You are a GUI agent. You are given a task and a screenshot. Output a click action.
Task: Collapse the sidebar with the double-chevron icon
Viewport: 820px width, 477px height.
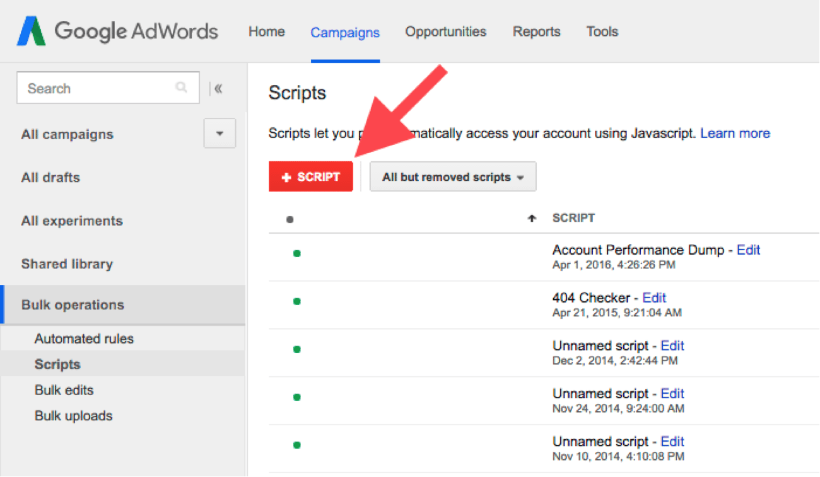pos(218,88)
